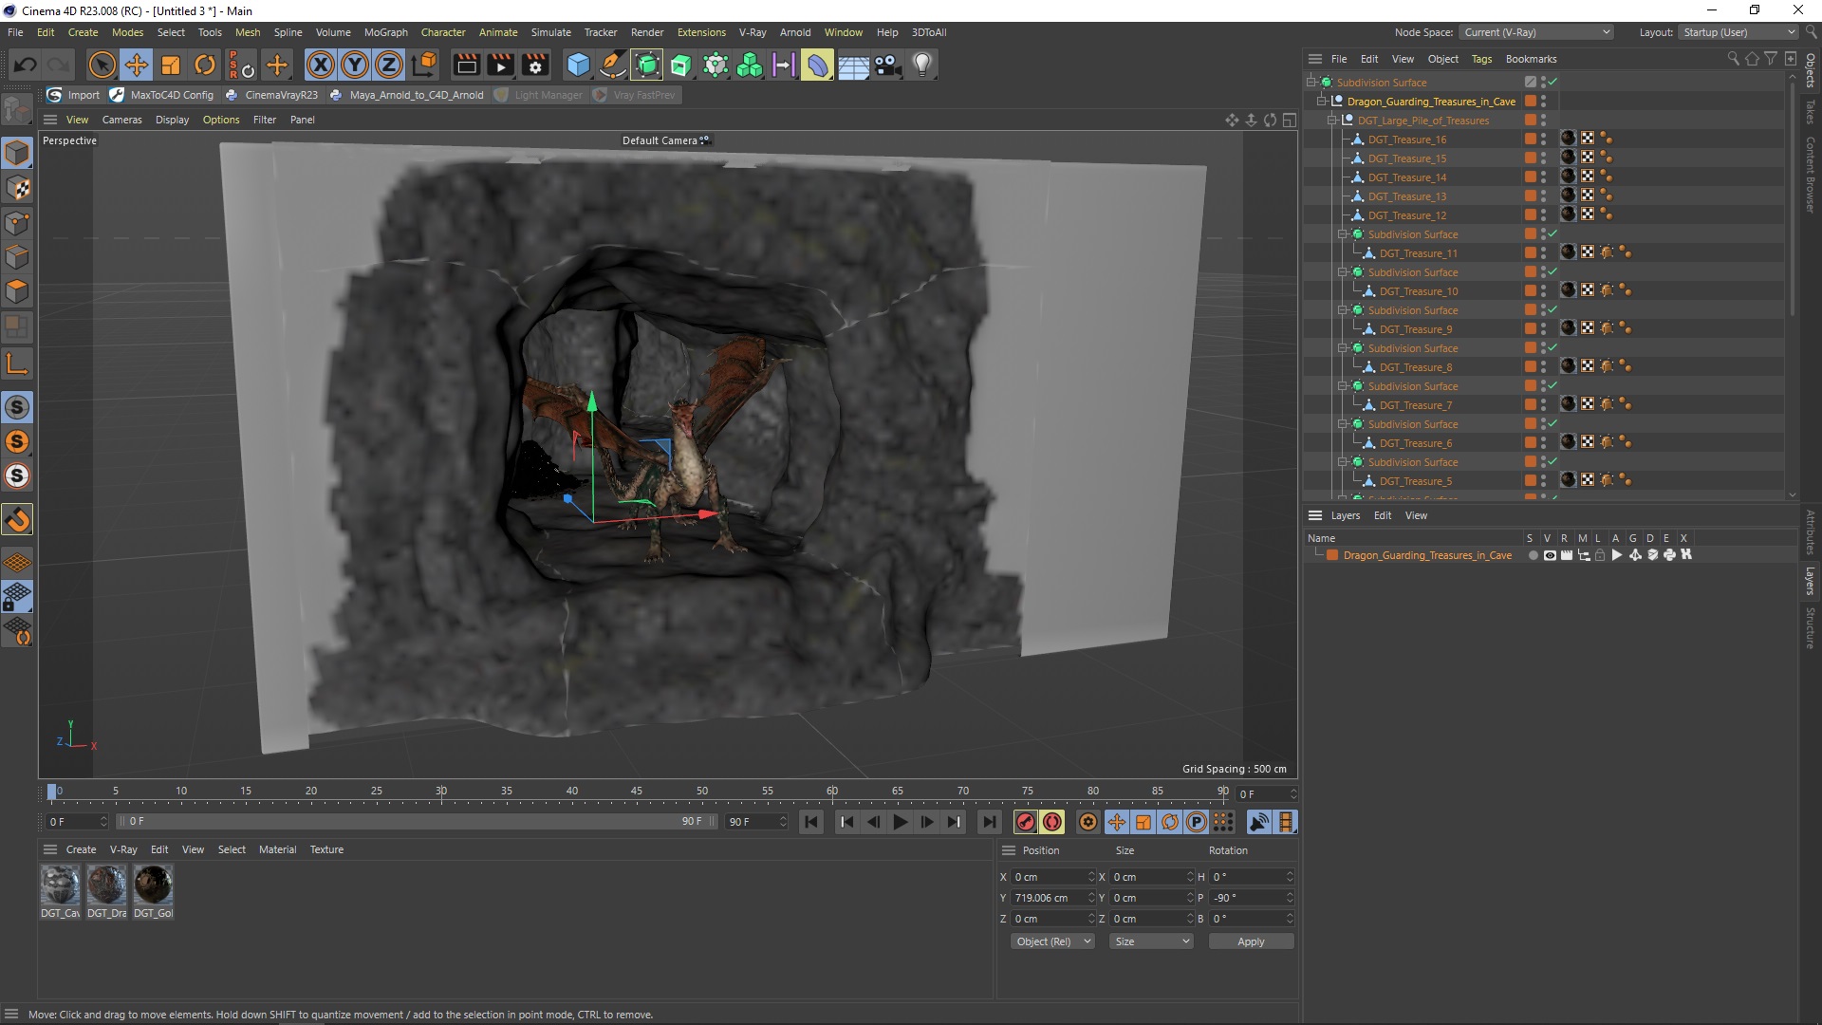
Task: Activate the Move tool
Action: 137,65
